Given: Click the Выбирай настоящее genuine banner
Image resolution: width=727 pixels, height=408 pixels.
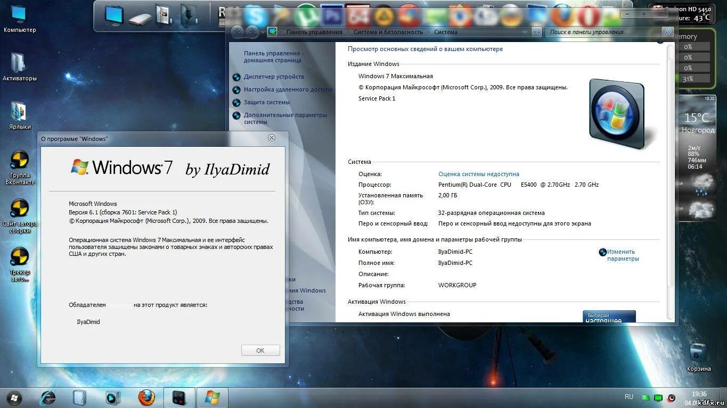Looking at the screenshot, I should pos(609,316).
